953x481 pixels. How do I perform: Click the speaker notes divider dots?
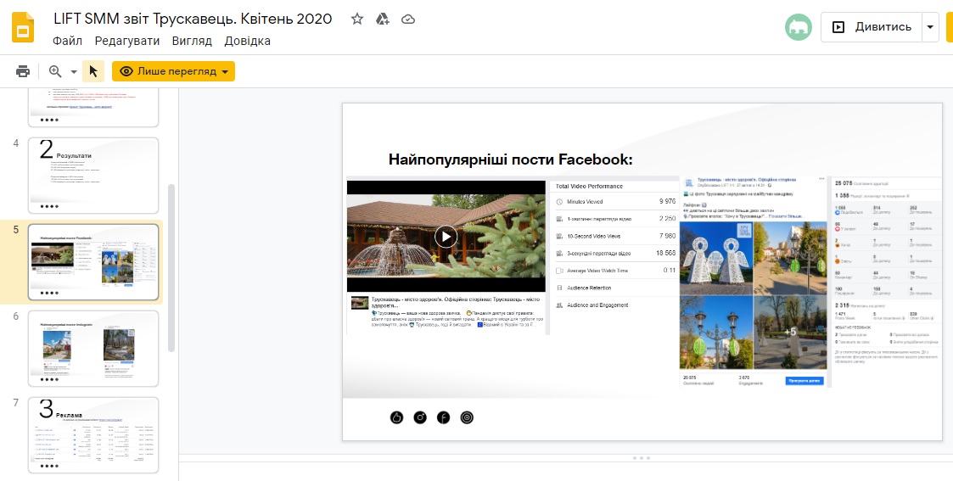tap(642, 458)
